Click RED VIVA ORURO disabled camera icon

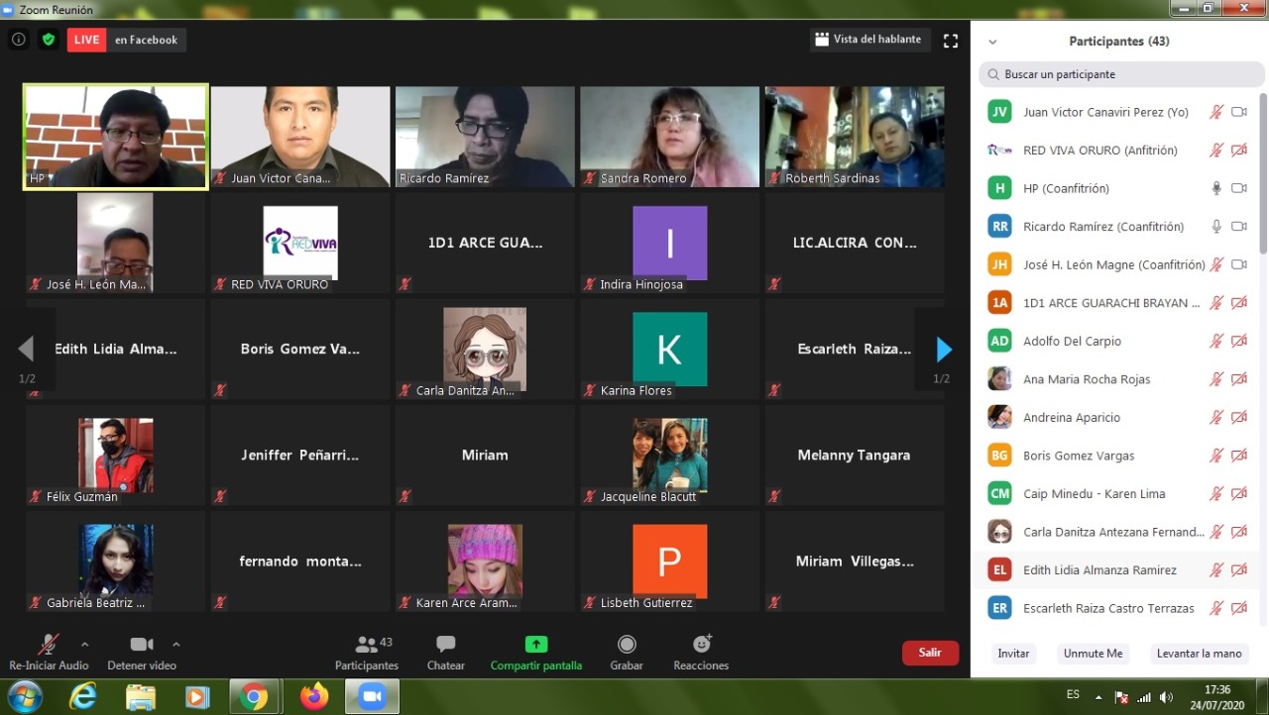point(1238,151)
